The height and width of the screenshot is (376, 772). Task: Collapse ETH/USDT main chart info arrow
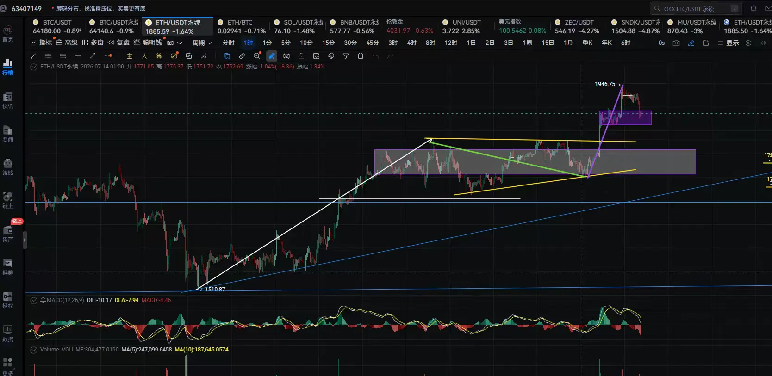34,67
